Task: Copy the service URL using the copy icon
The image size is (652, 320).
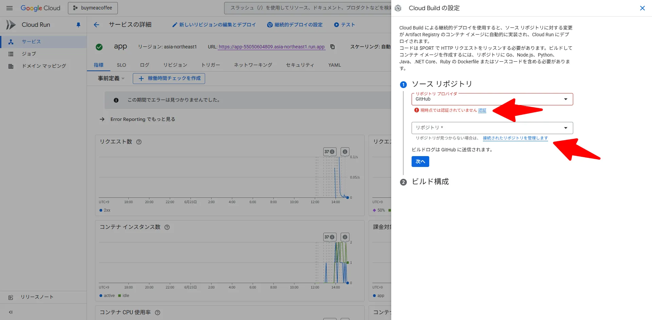Action: (x=332, y=47)
